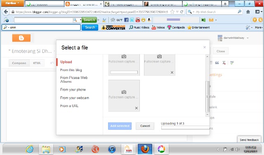Open YouTube icon in toolbar

138,20
